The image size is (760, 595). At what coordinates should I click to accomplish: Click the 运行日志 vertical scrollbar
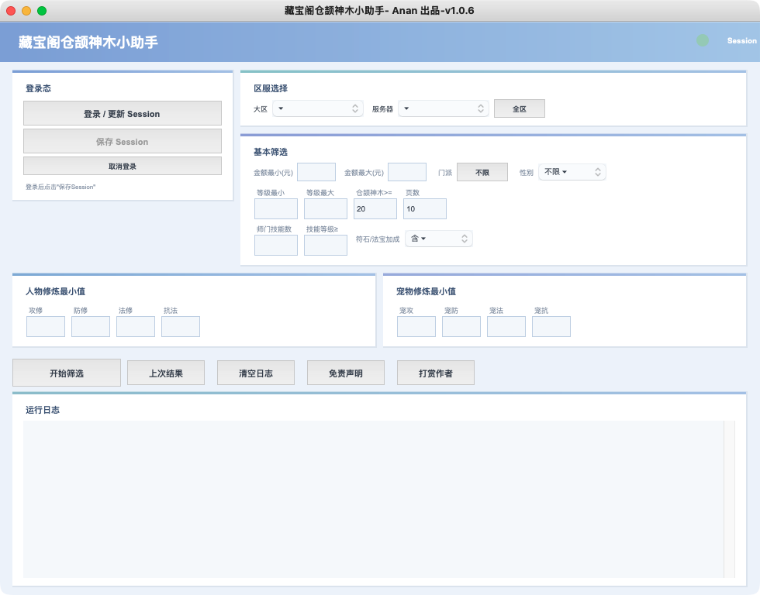[729, 499]
